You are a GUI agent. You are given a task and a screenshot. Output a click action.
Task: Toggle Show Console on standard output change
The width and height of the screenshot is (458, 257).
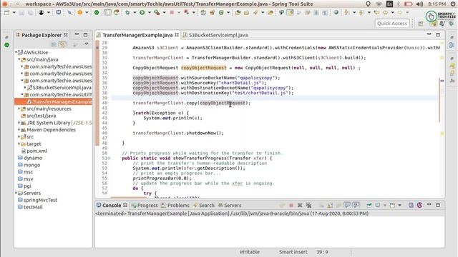pos(347,206)
